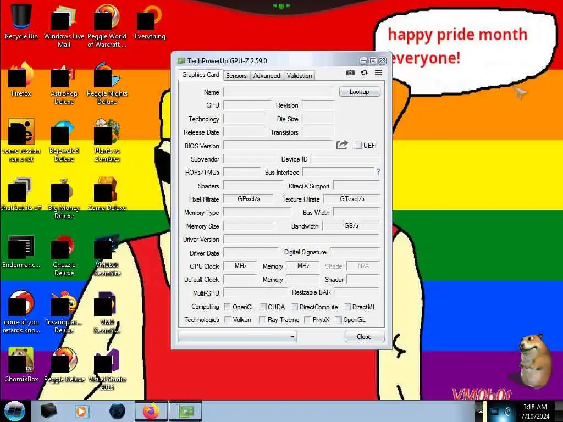Click the Bandwidth GB/s field
Screen dimensions: 563x422
point(351,226)
